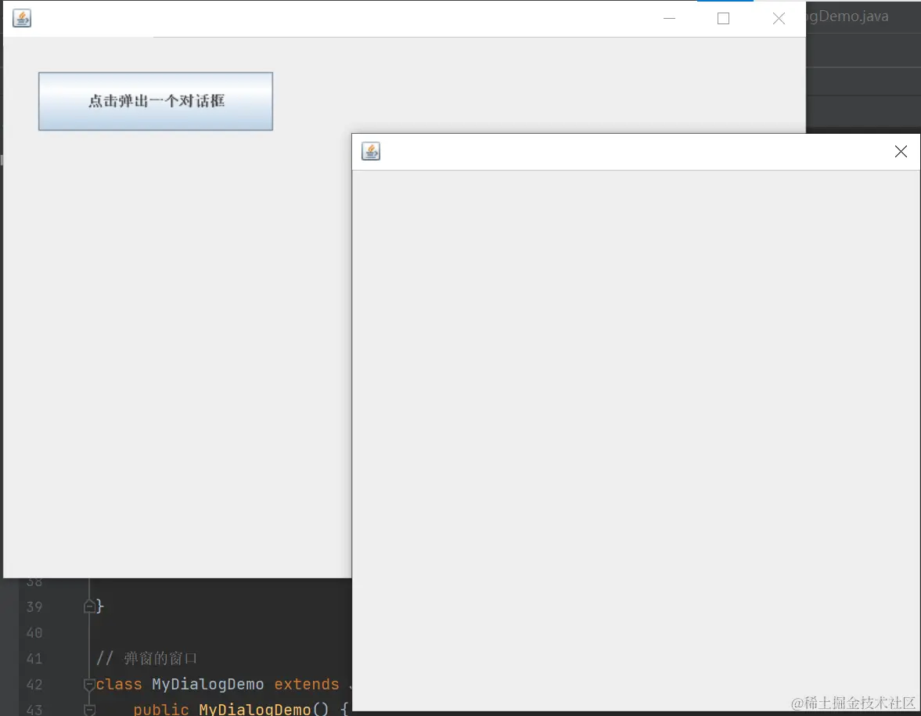Collapse constructor fold at line 43
Viewport: 921px width, 716px height.
click(x=89, y=710)
